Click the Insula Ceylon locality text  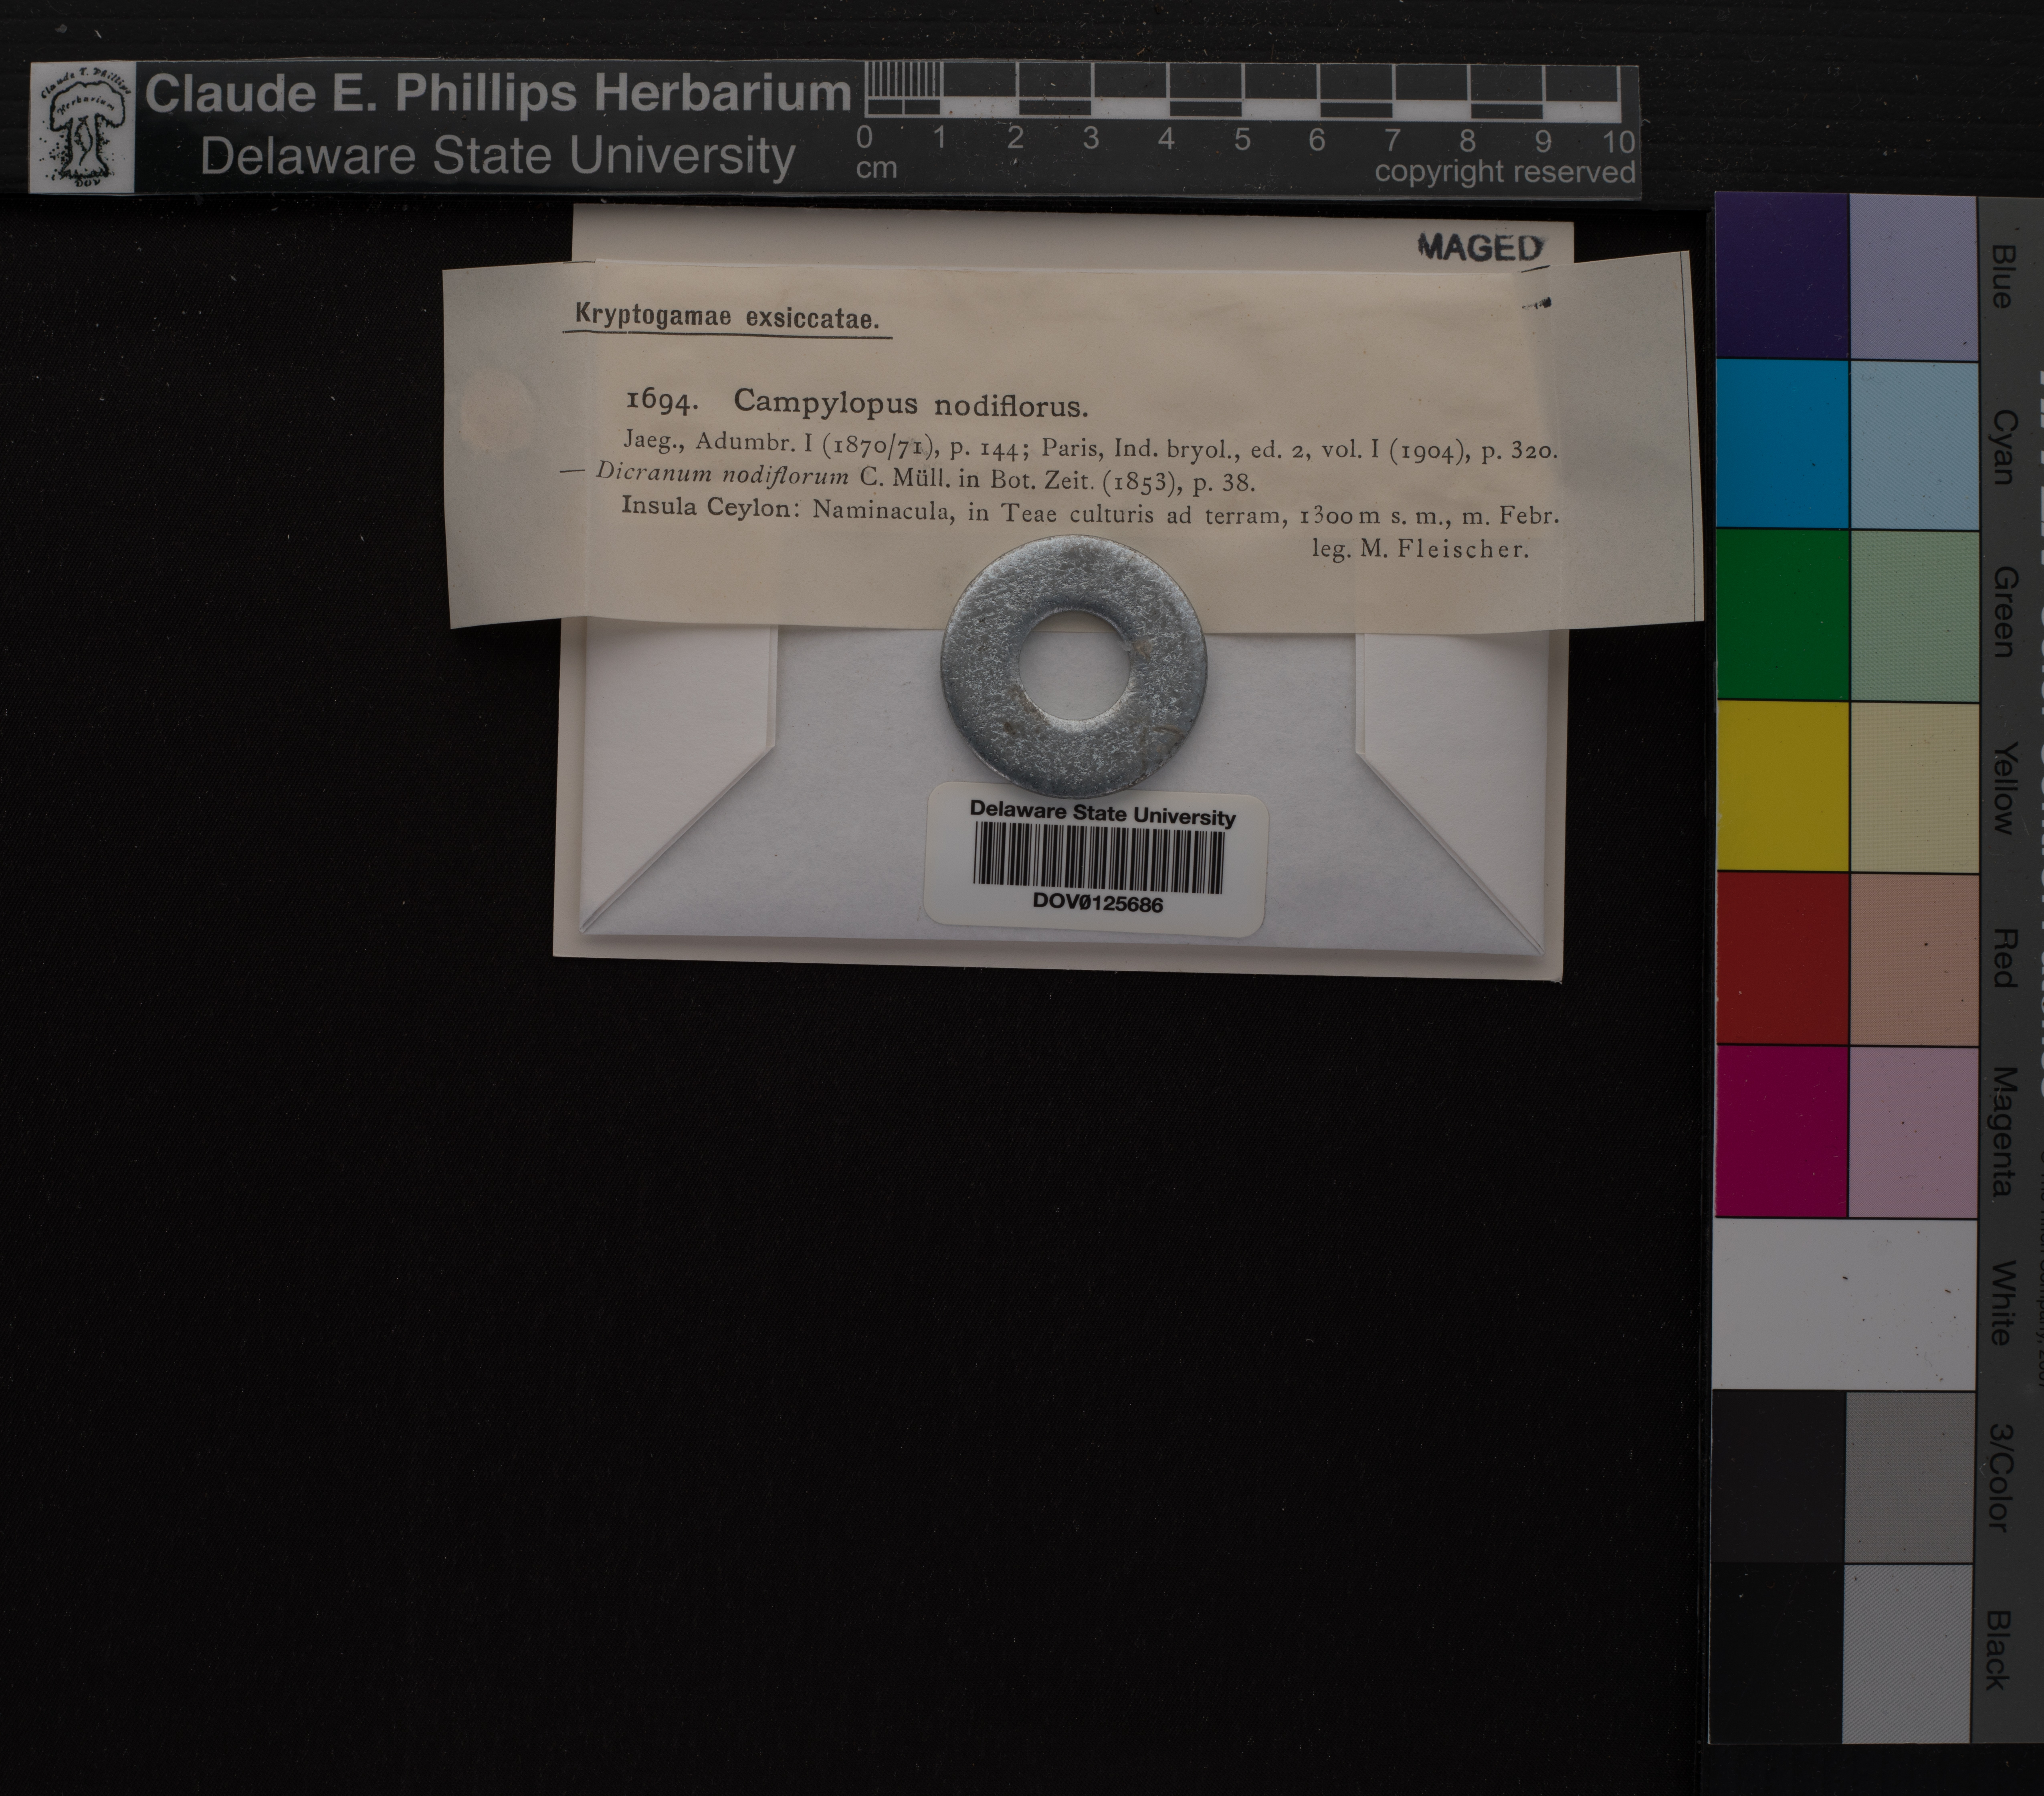706,507
